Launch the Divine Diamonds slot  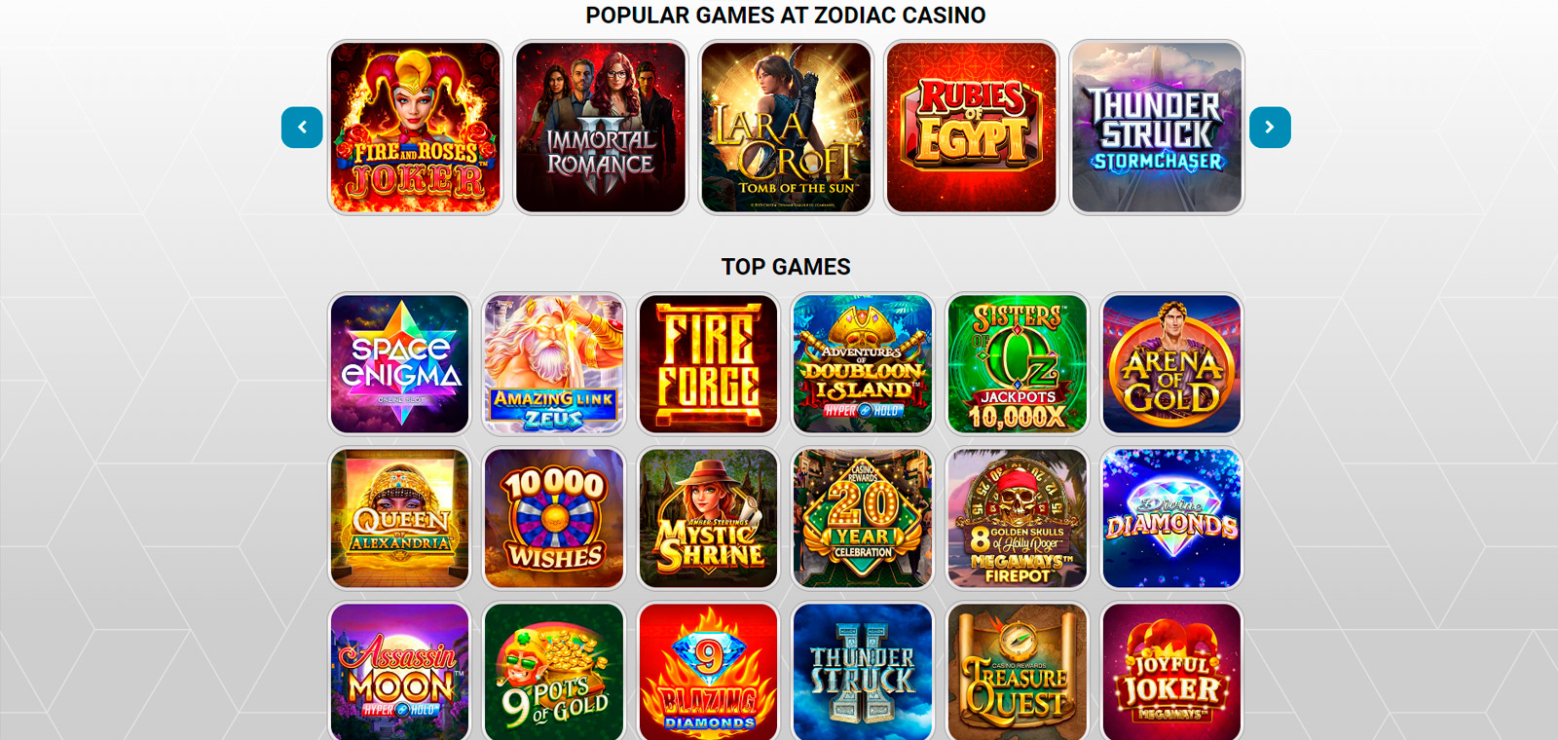click(1172, 518)
